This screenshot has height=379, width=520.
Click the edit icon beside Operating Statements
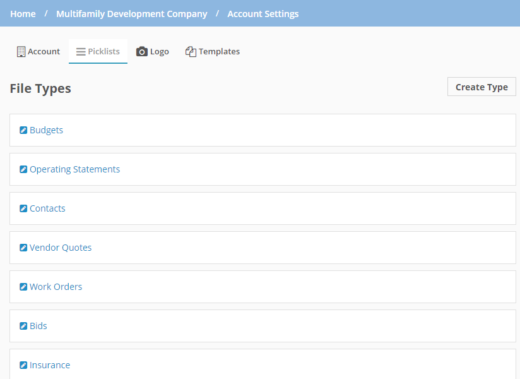tap(23, 169)
